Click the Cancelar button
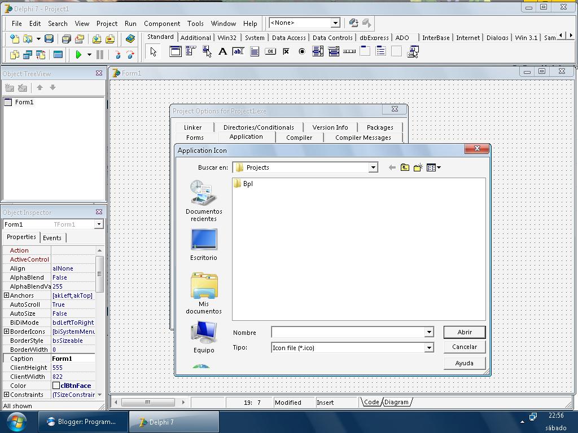The height and width of the screenshot is (433, 578). click(465, 347)
